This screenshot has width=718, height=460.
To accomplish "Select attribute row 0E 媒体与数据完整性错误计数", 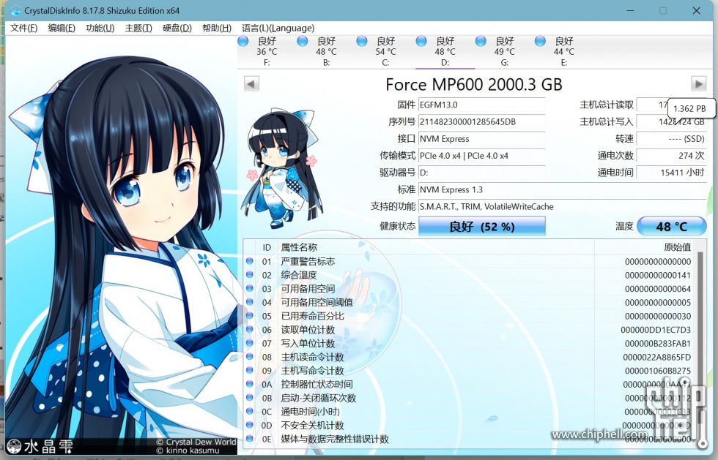I will (x=470, y=439).
